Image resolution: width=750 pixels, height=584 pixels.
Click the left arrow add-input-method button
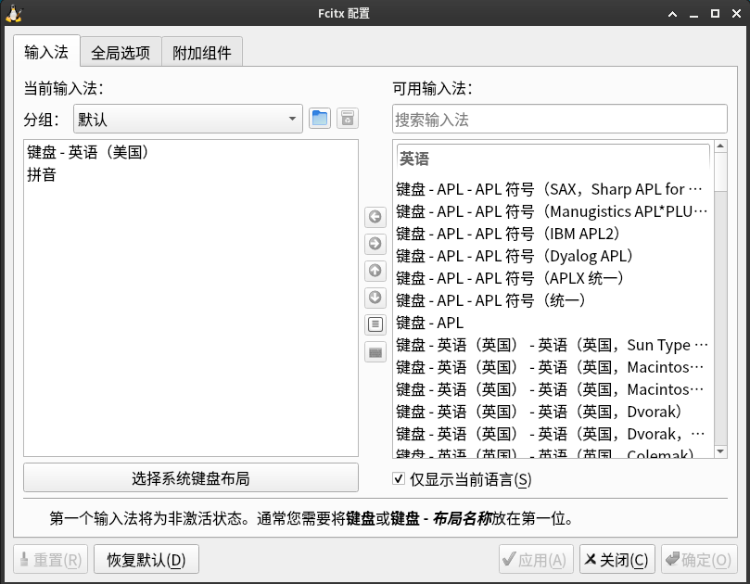click(375, 217)
